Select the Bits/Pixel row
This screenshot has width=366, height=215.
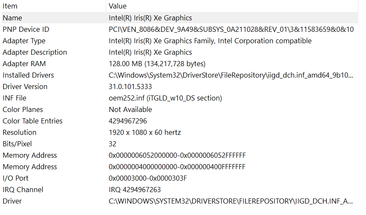tap(180, 143)
